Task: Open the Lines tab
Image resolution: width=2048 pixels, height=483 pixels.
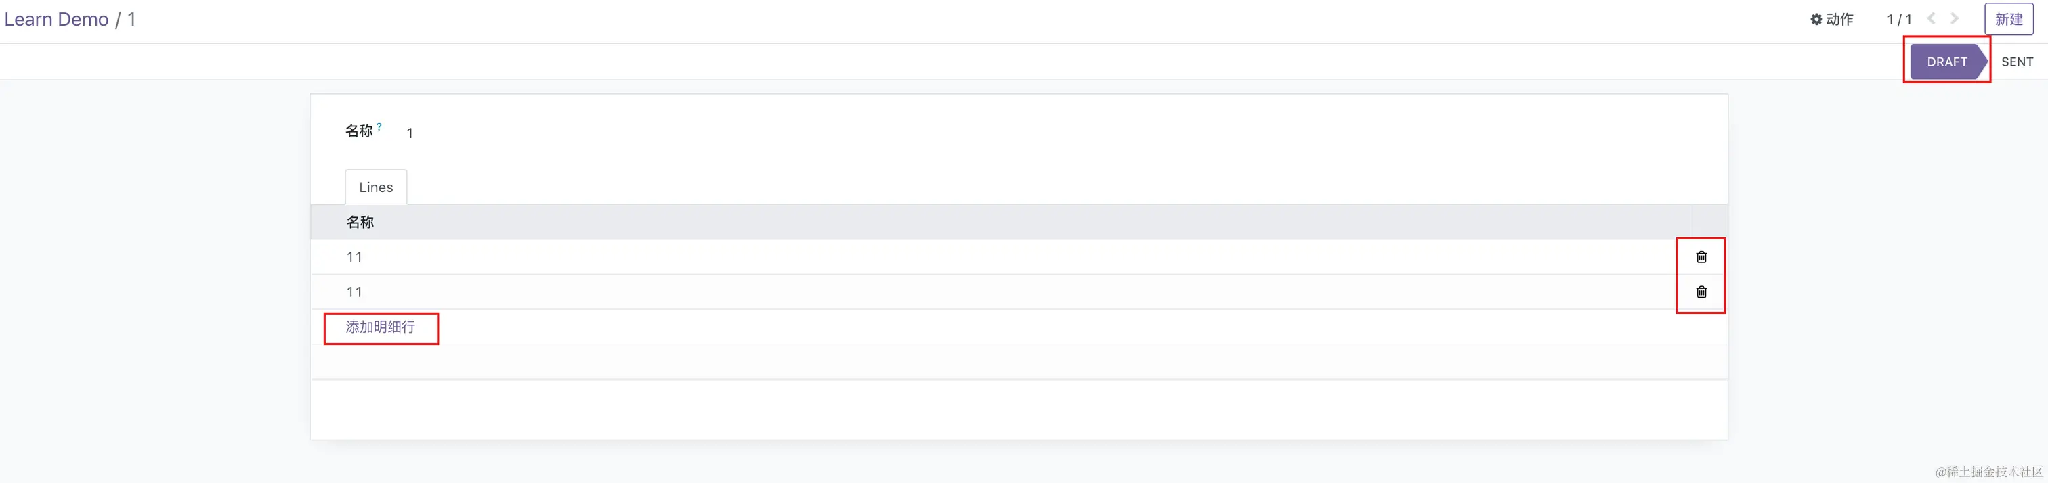Action: [376, 187]
